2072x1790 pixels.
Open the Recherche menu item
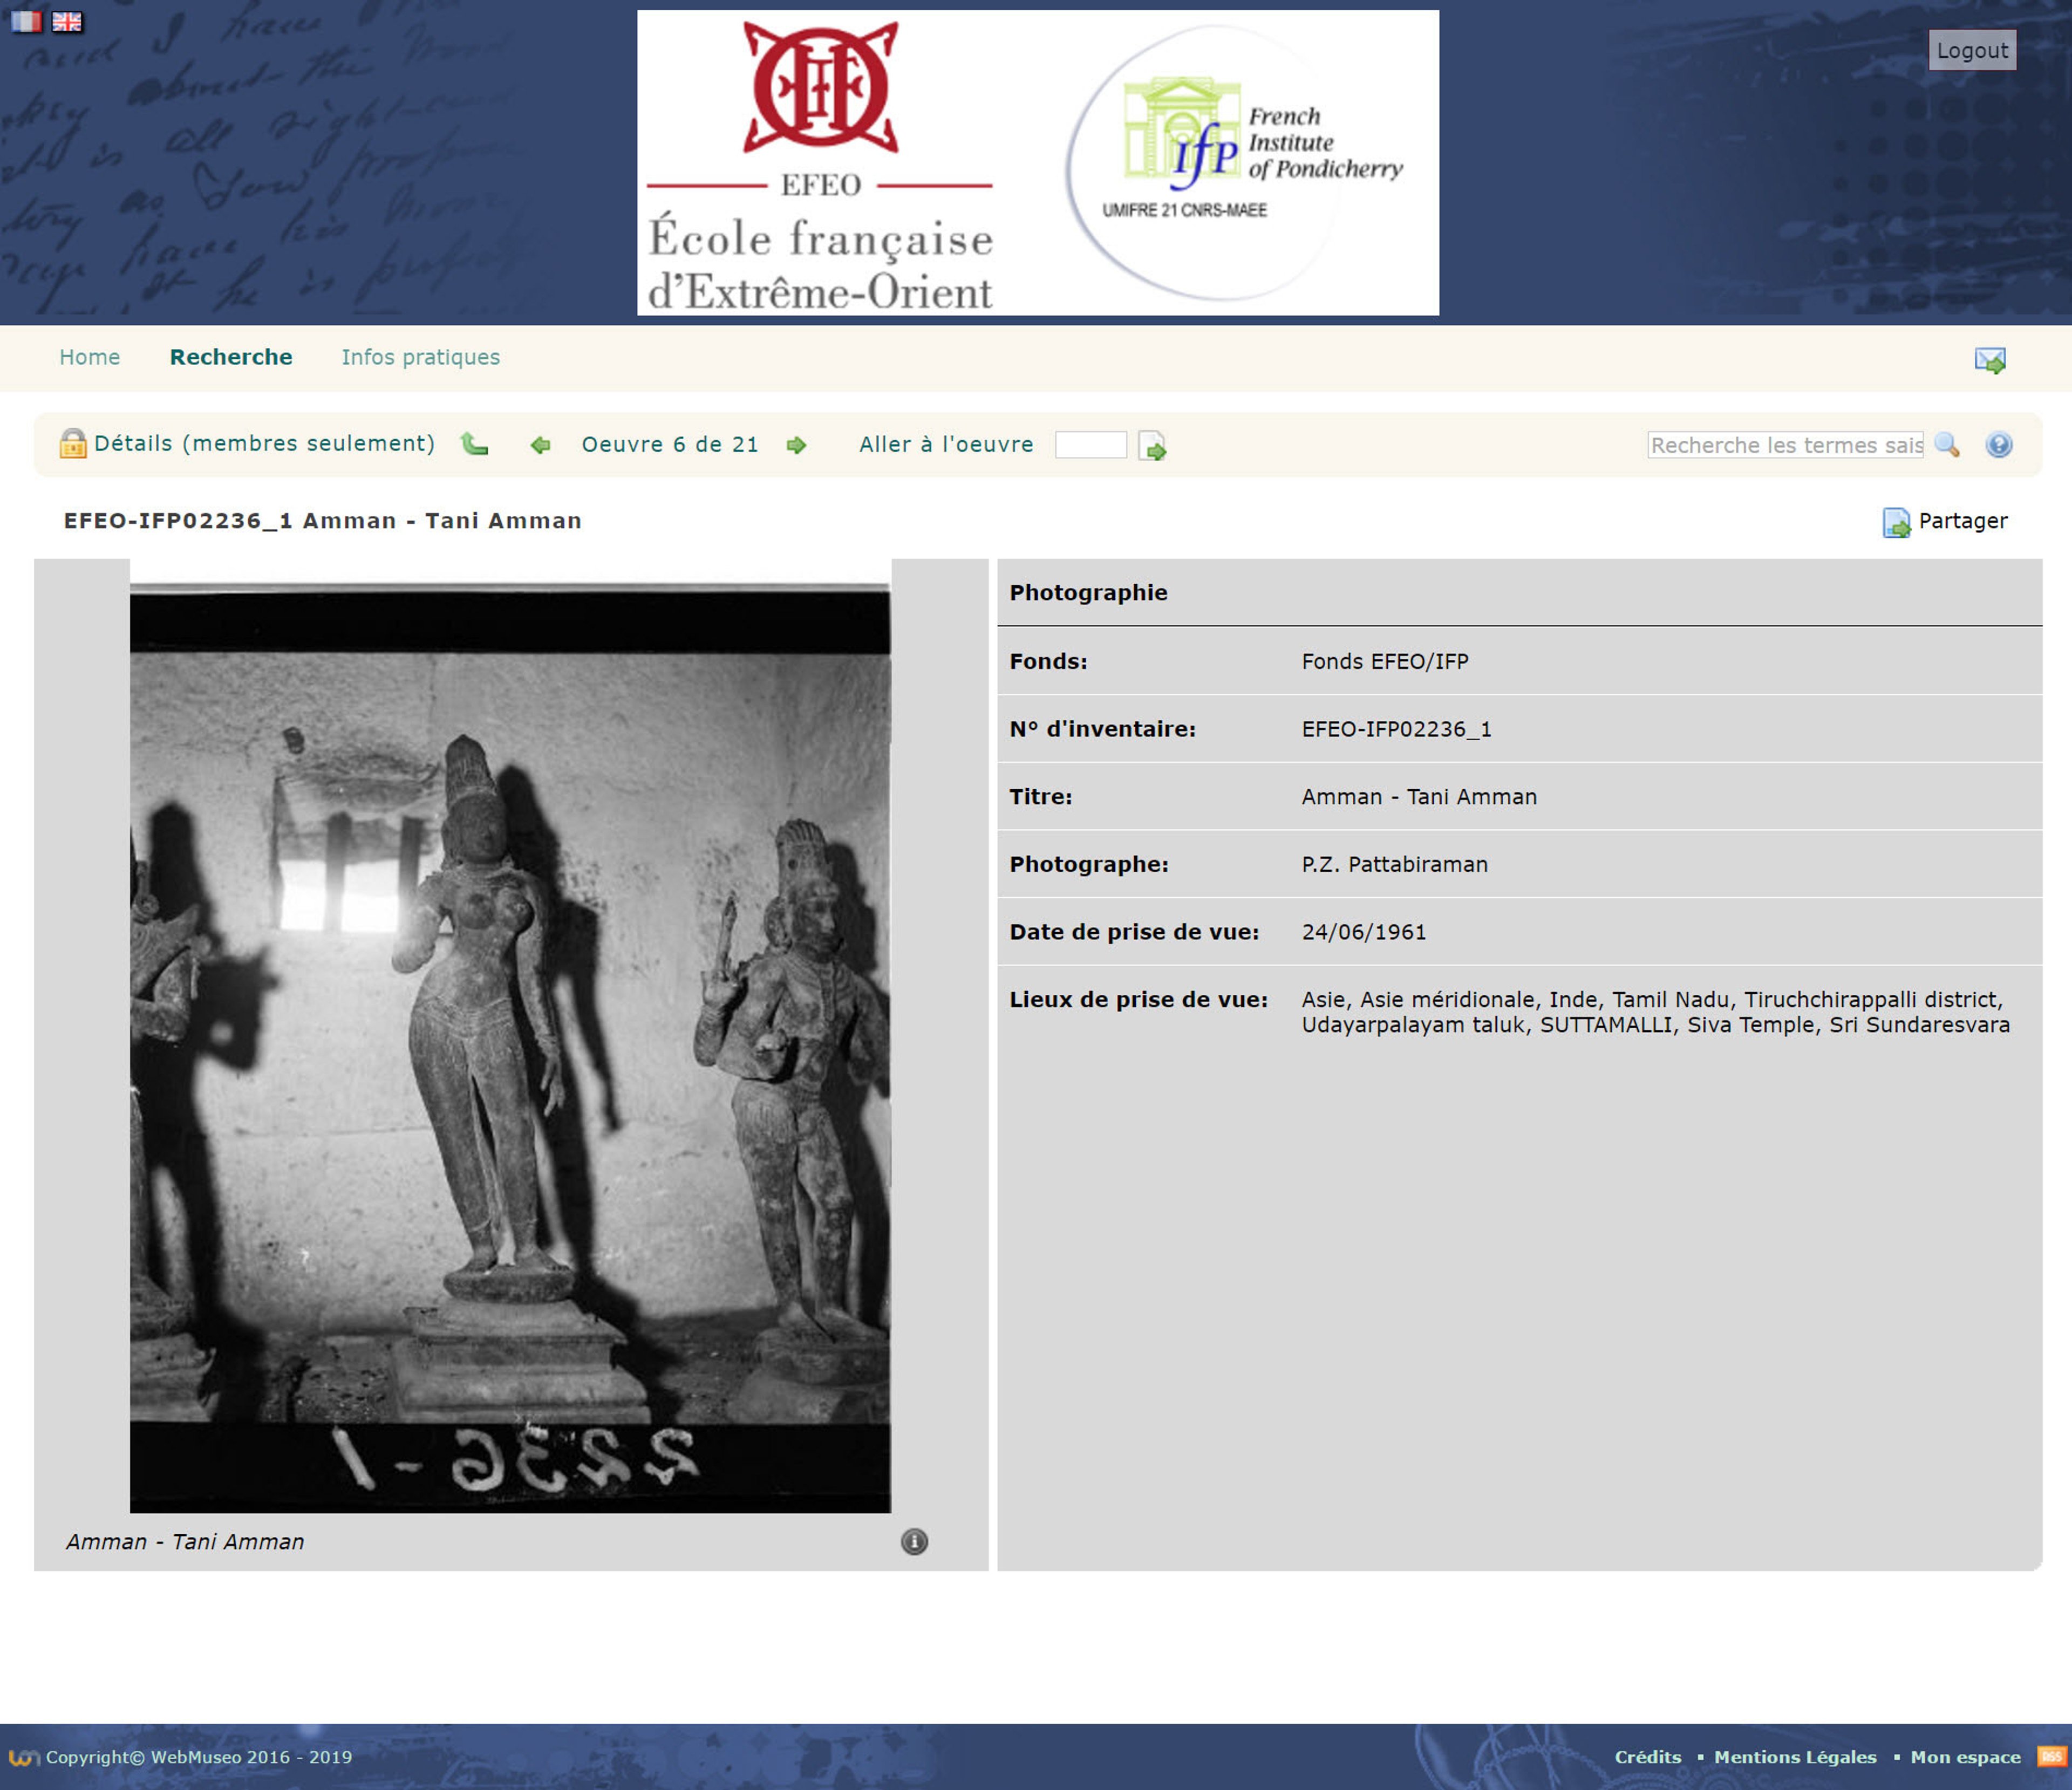pos(231,357)
